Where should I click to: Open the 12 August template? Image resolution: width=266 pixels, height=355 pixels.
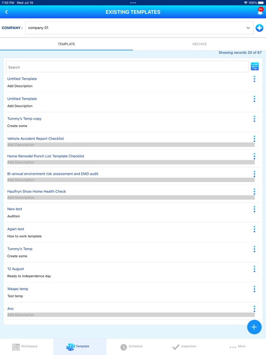coord(15,269)
